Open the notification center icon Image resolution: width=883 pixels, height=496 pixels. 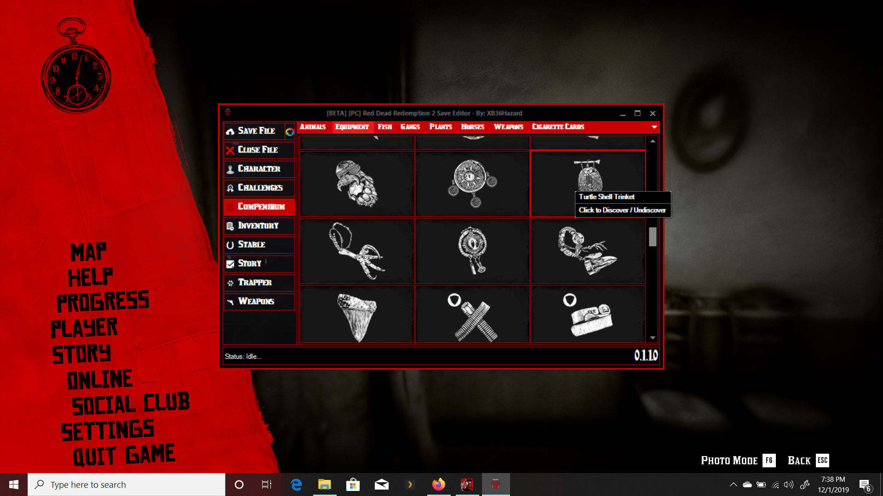[865, 485]
